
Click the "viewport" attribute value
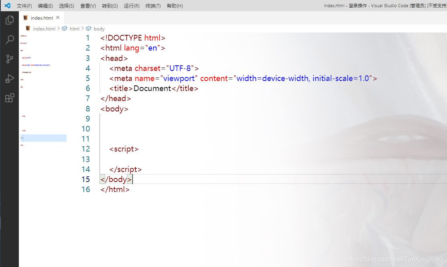(179, 78)
